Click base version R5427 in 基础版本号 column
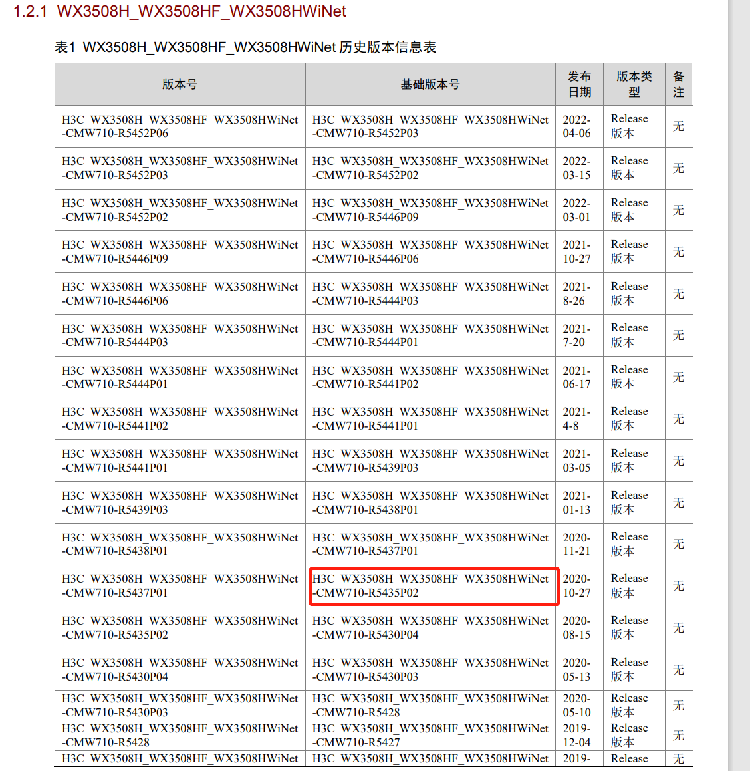The width and height of the screenshot is (750, 771). pos(430,736)
